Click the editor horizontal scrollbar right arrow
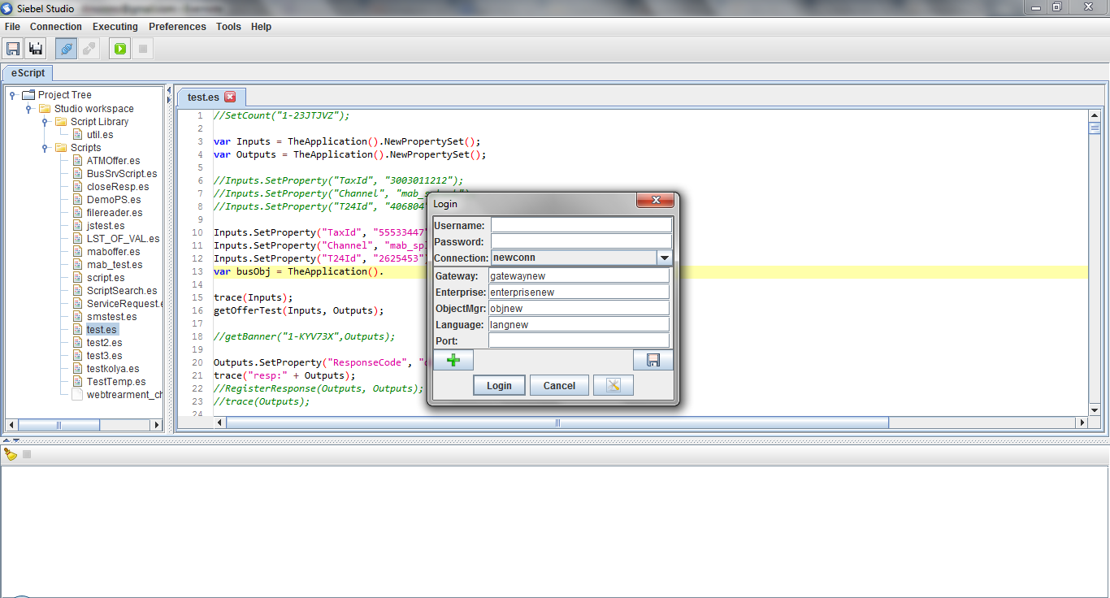Image resolution: width=1110 pixels, height=598 pixels. [1081, 422]
